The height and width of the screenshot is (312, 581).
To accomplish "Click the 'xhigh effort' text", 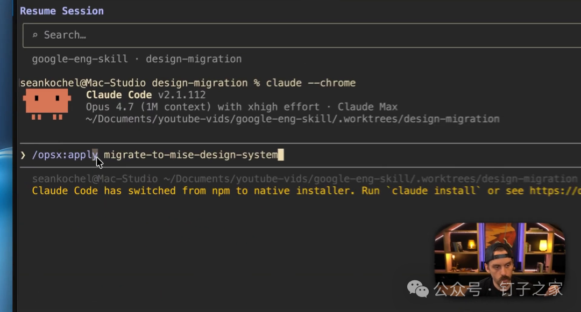I will pos(284,107).
